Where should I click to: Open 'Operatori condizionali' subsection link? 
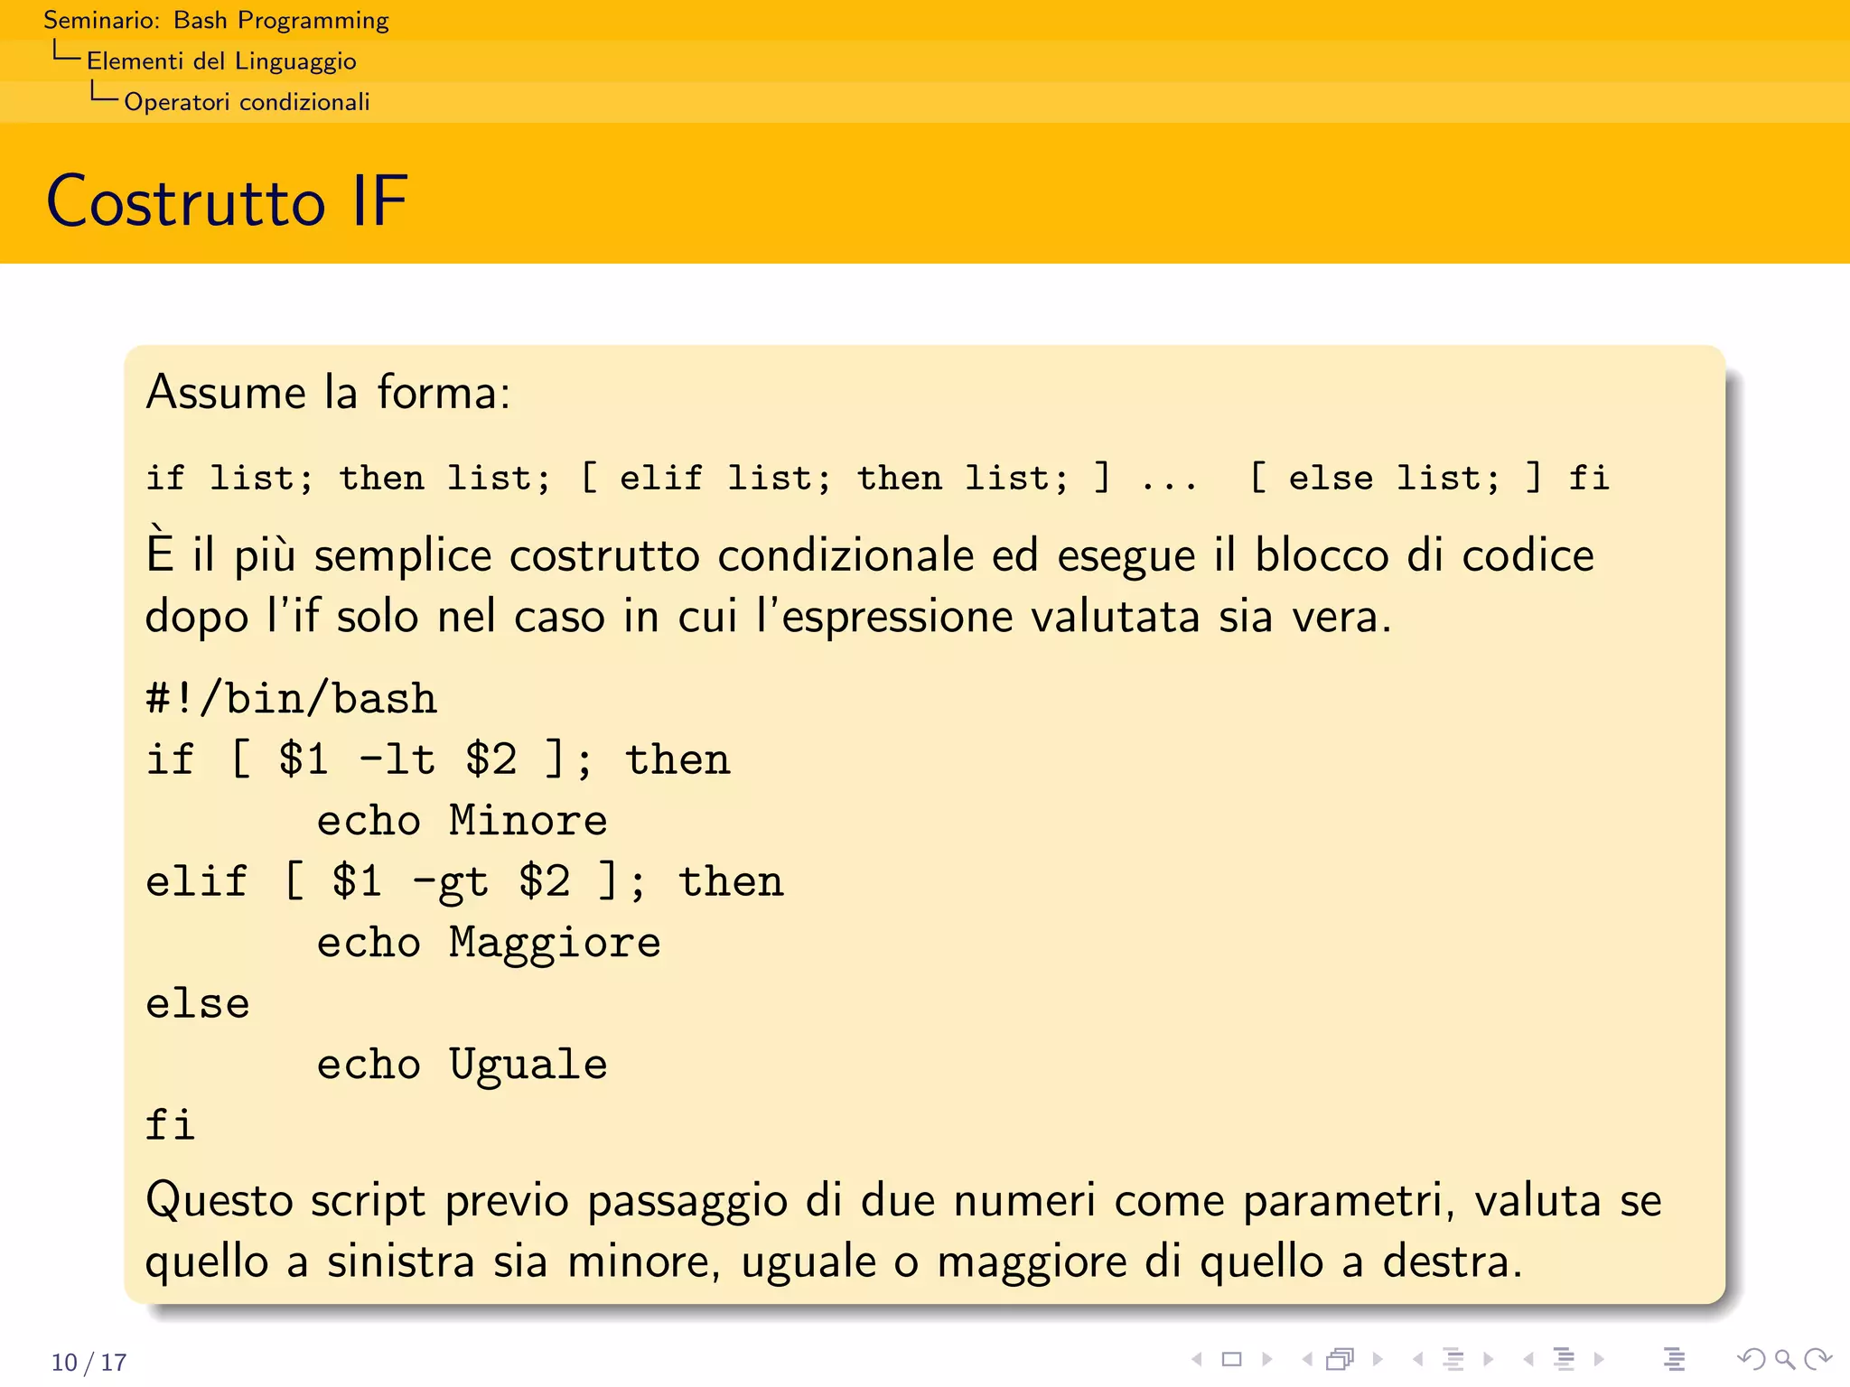247,101
